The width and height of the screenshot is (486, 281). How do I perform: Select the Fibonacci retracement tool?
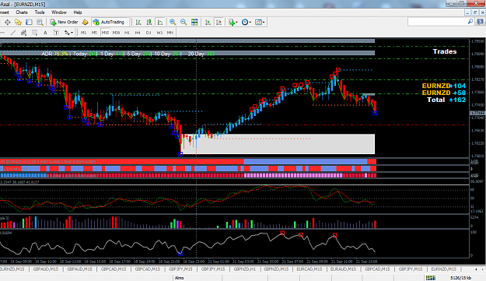pos(34,33)
